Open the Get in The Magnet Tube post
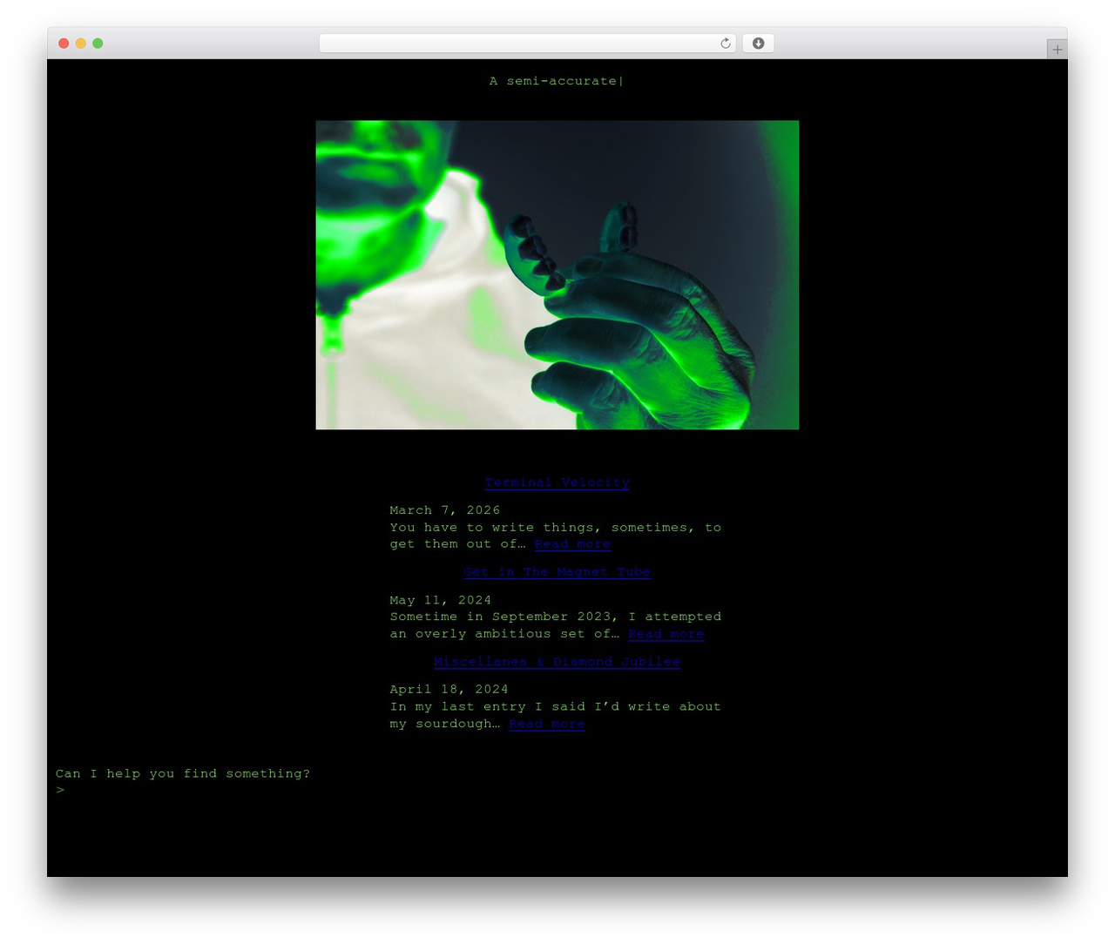The height and width of the screenshot is (944, 1115). click(x=557, y=572)
